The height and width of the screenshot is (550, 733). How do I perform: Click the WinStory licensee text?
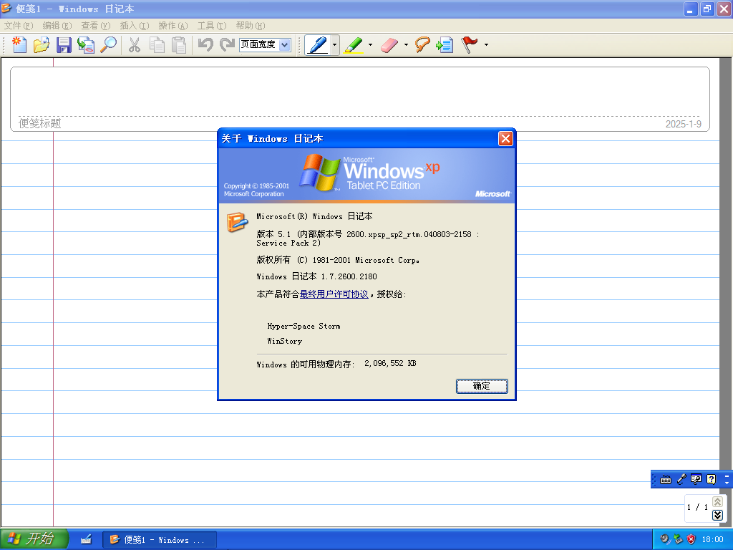click(x=285, y=342)
